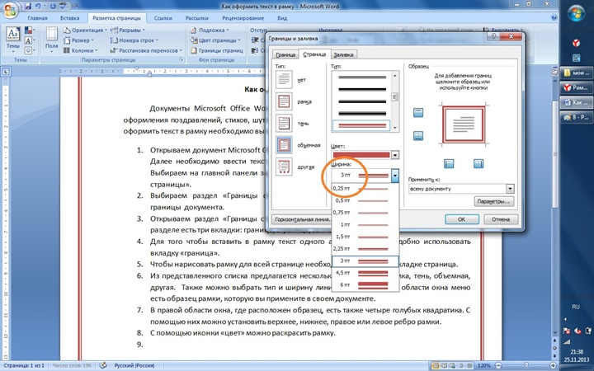This screenshot has width=594, height=371.
Task: Click the zoom out minus button
Action: tap(498, 366)
